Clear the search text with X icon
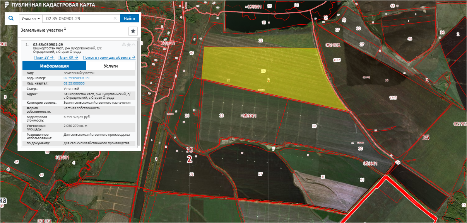The width and height of the screenshot is (467, 223). [x=115, y=19]
